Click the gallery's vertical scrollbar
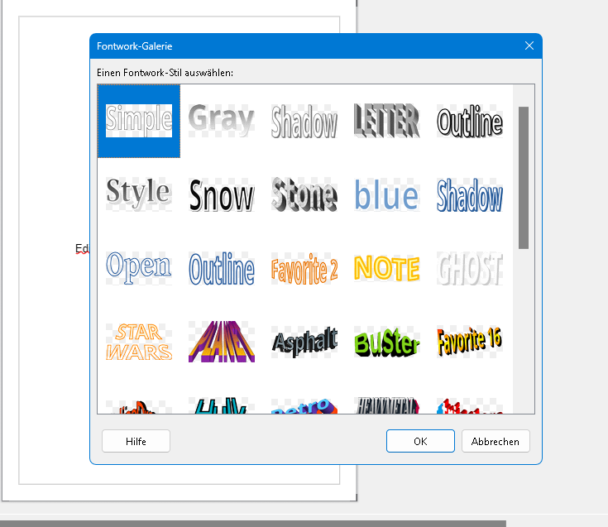This screenshot has height=527, width=608. click(x=524, y=178)
